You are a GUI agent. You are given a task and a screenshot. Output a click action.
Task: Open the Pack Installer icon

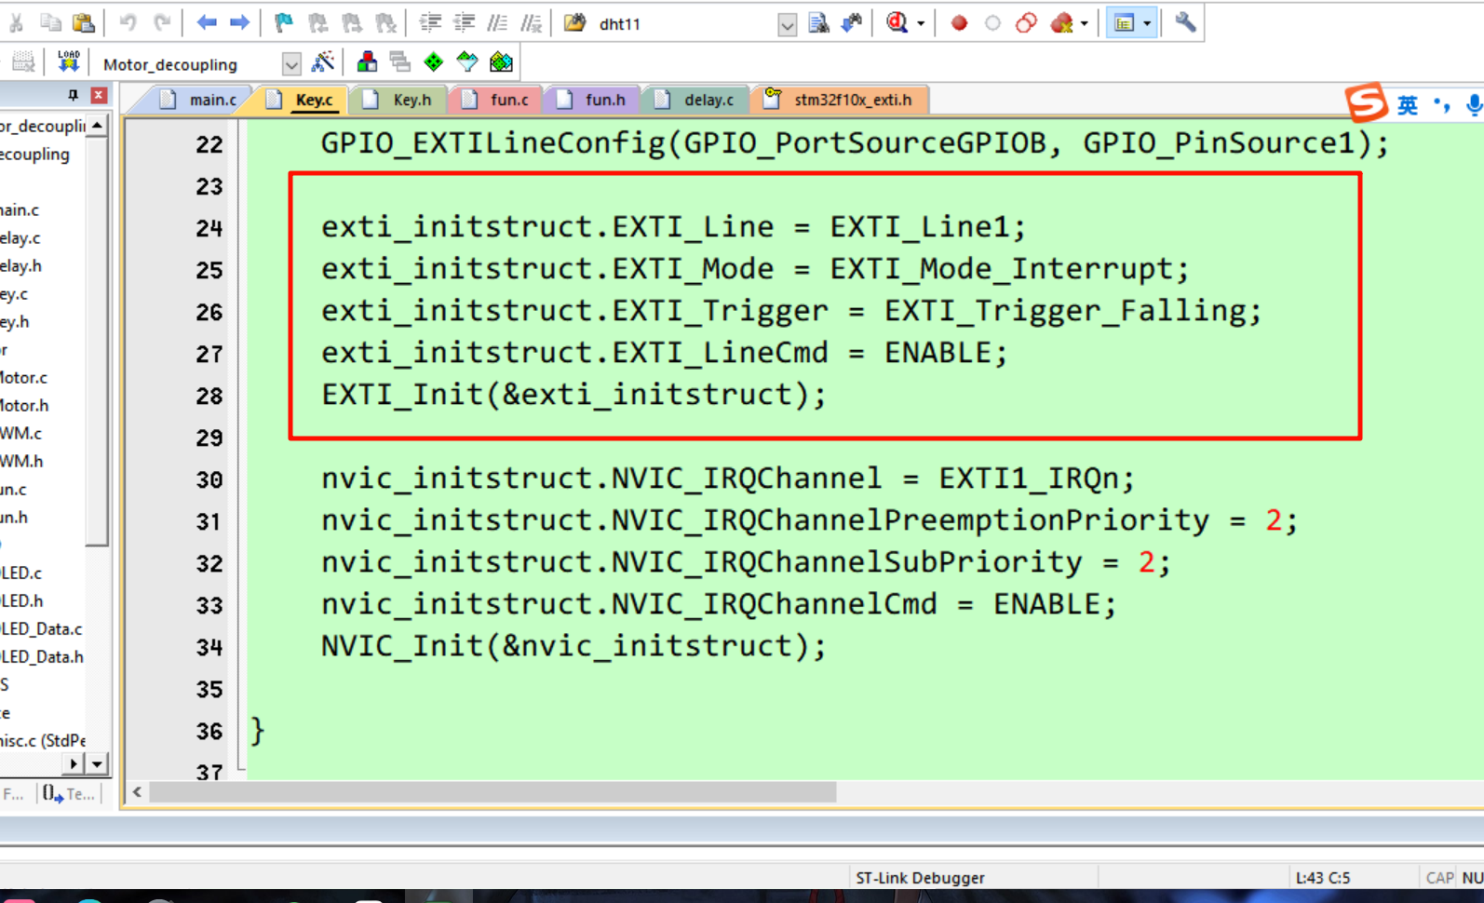click(x=501, y=62)
